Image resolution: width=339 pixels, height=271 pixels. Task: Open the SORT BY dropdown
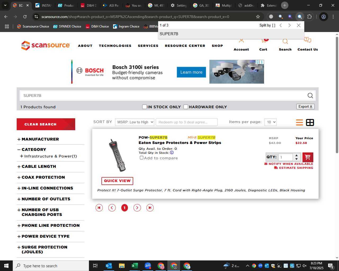pos(135,122)
